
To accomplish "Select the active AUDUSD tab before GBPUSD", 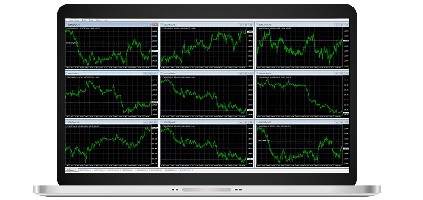I will point(71,170).
